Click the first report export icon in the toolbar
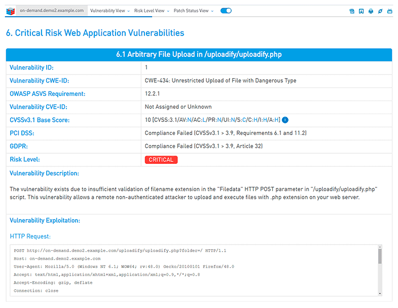Screen dimensions: 398x308 pos(352,11)
